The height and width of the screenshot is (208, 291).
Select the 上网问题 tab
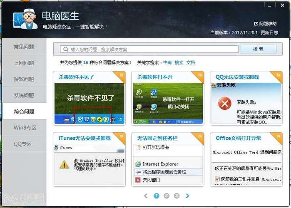[x=24, y=63]
